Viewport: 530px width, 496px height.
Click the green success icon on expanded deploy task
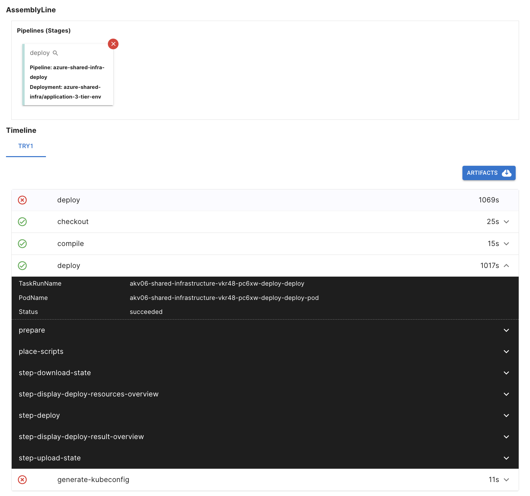(x=22, y=266)
